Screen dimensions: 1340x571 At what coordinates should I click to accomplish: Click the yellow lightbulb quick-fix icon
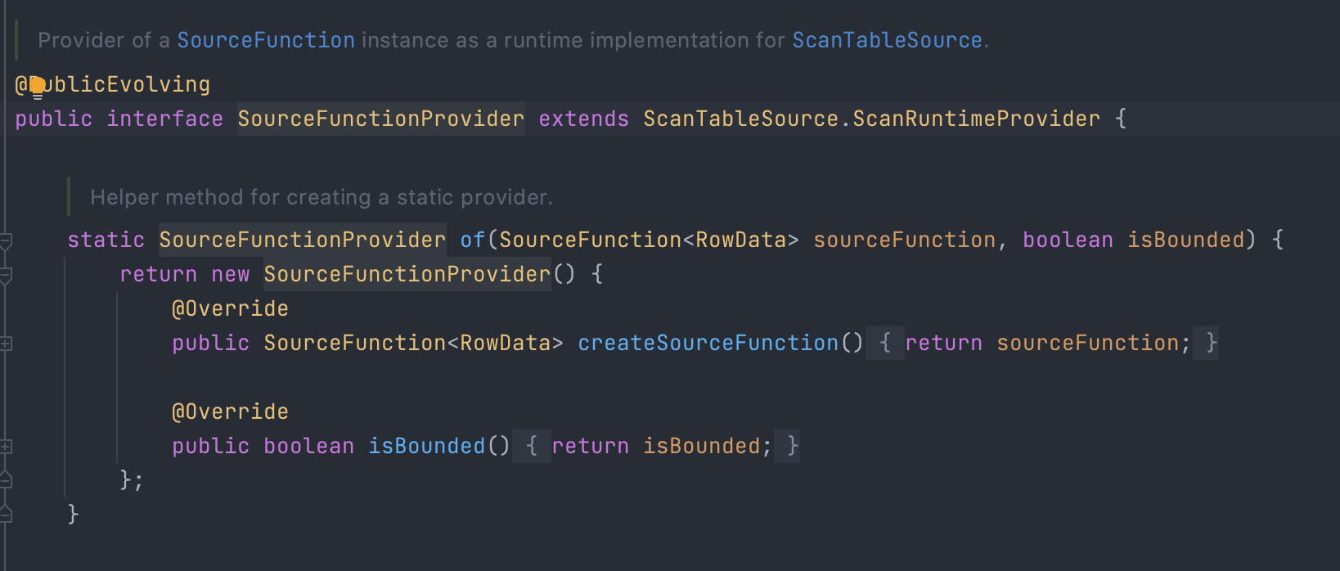point(37,86)
